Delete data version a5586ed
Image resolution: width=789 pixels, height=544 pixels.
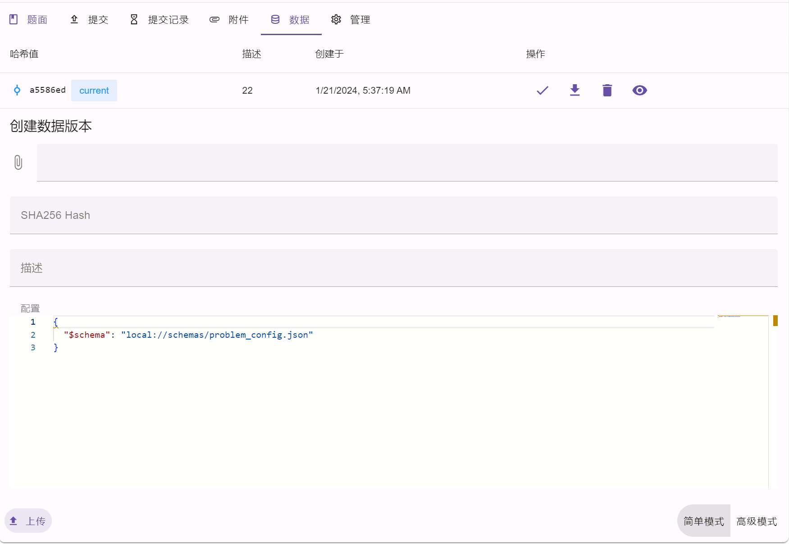tap(607, 91)
